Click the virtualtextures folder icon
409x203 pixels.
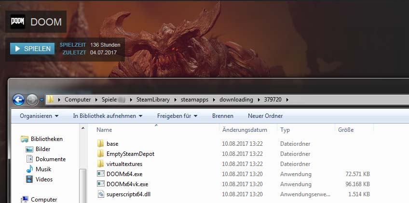pyautogui.click(x=100, y=164)
